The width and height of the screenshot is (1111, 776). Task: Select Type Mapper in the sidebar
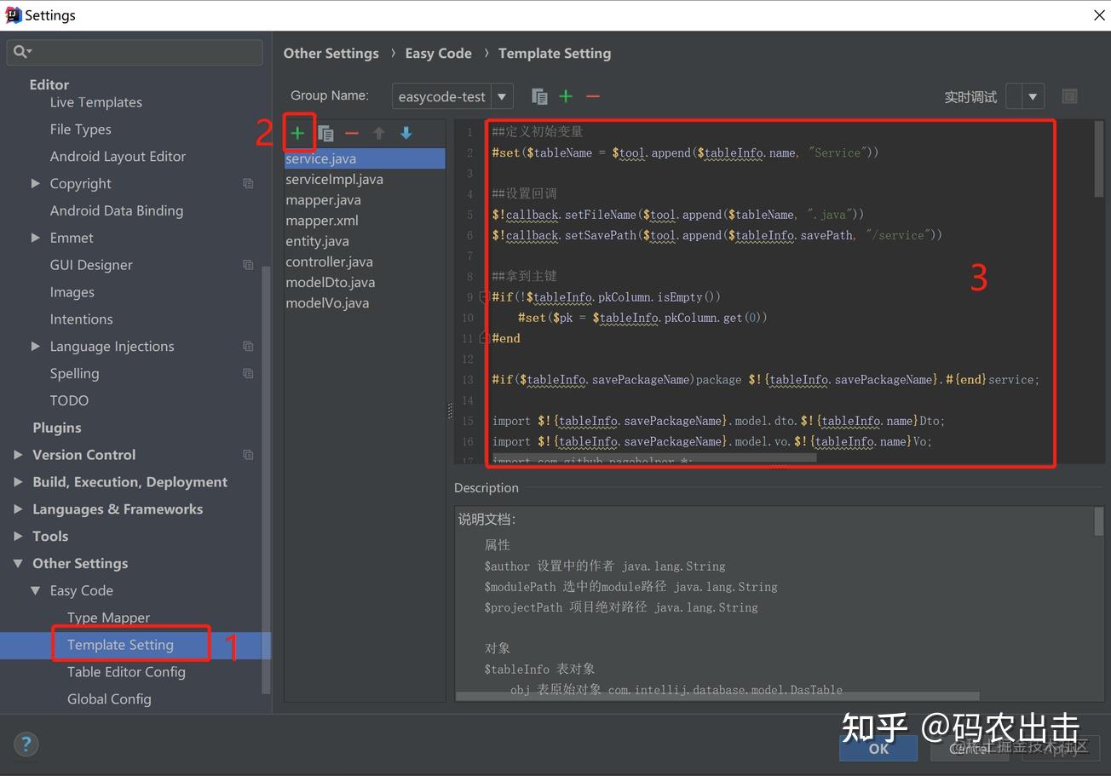point(108,617)
